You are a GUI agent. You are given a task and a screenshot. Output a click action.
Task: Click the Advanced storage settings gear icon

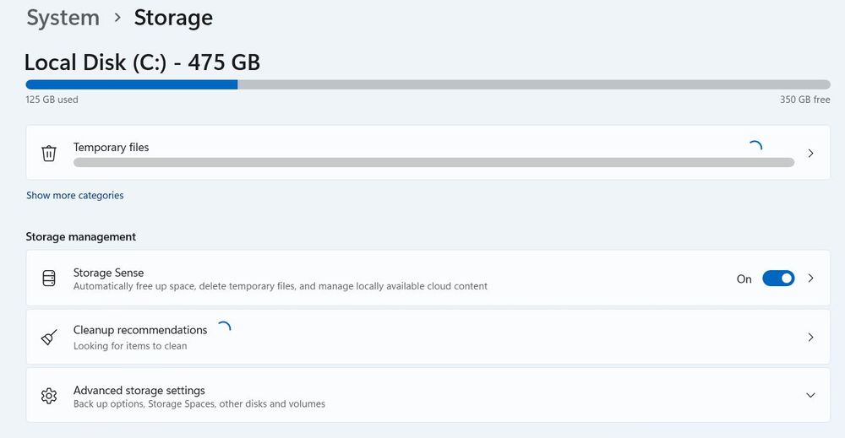tap(49, 396)
